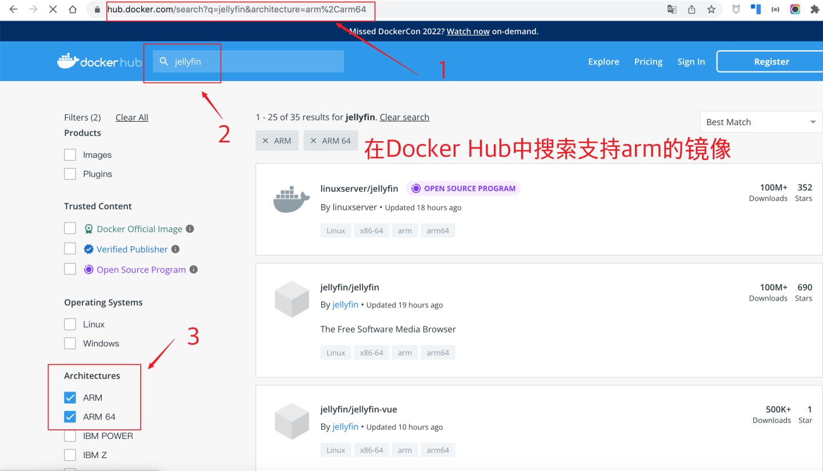Enable the Linux operating system checkbox
The image size is (823, 471).
pos(70,324)
